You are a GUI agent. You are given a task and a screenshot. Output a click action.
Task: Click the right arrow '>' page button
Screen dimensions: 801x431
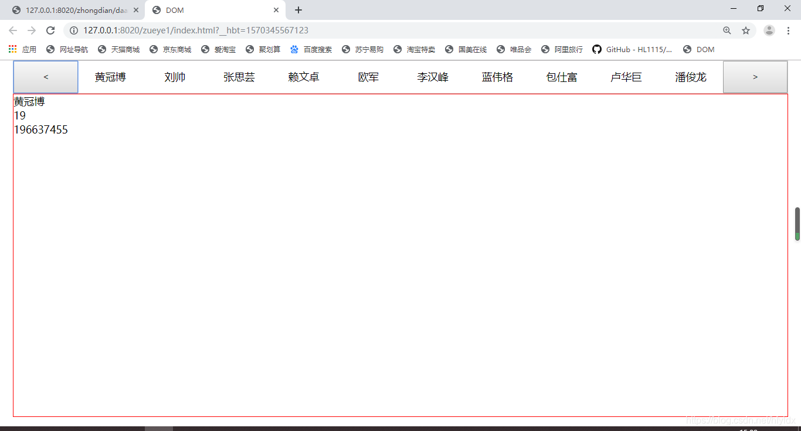click(755, 77)
